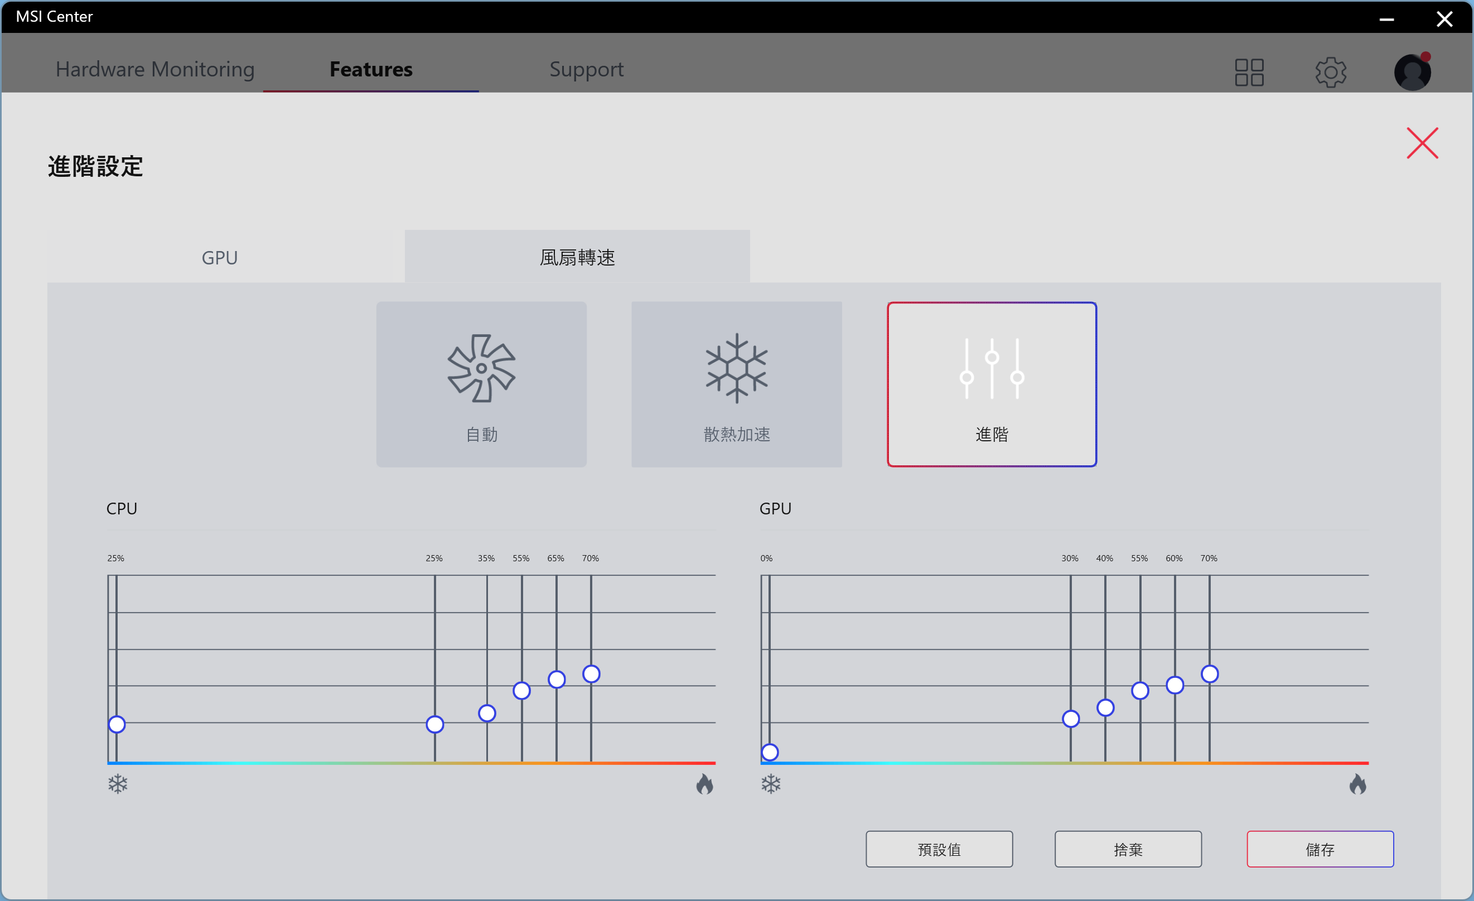Viewport: 1474px width, 901px height.
Task: Click the user profile avatar
Action: [1413, 73]
